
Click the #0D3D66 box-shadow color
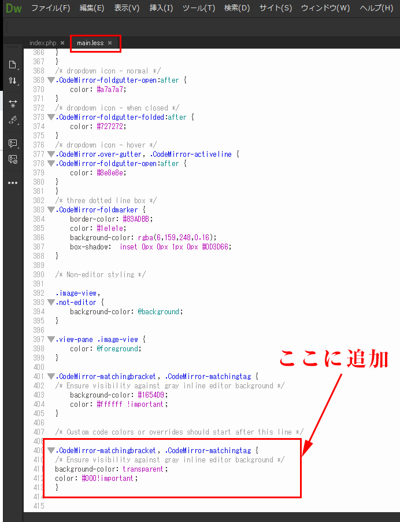215,247
